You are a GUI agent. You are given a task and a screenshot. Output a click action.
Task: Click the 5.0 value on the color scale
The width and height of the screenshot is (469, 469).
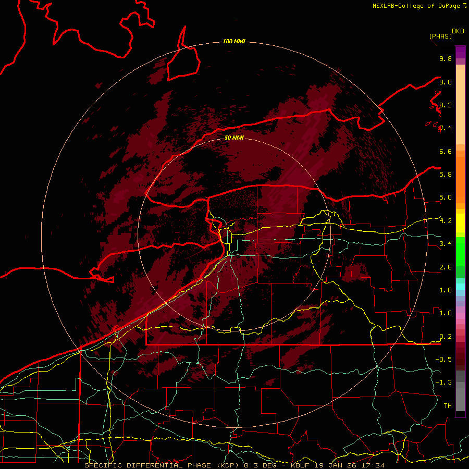coord(446,198)
